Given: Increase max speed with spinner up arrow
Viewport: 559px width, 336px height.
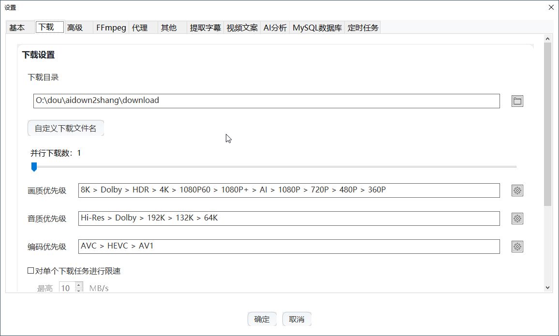Looking at the screenshot, I should (79, 285).
